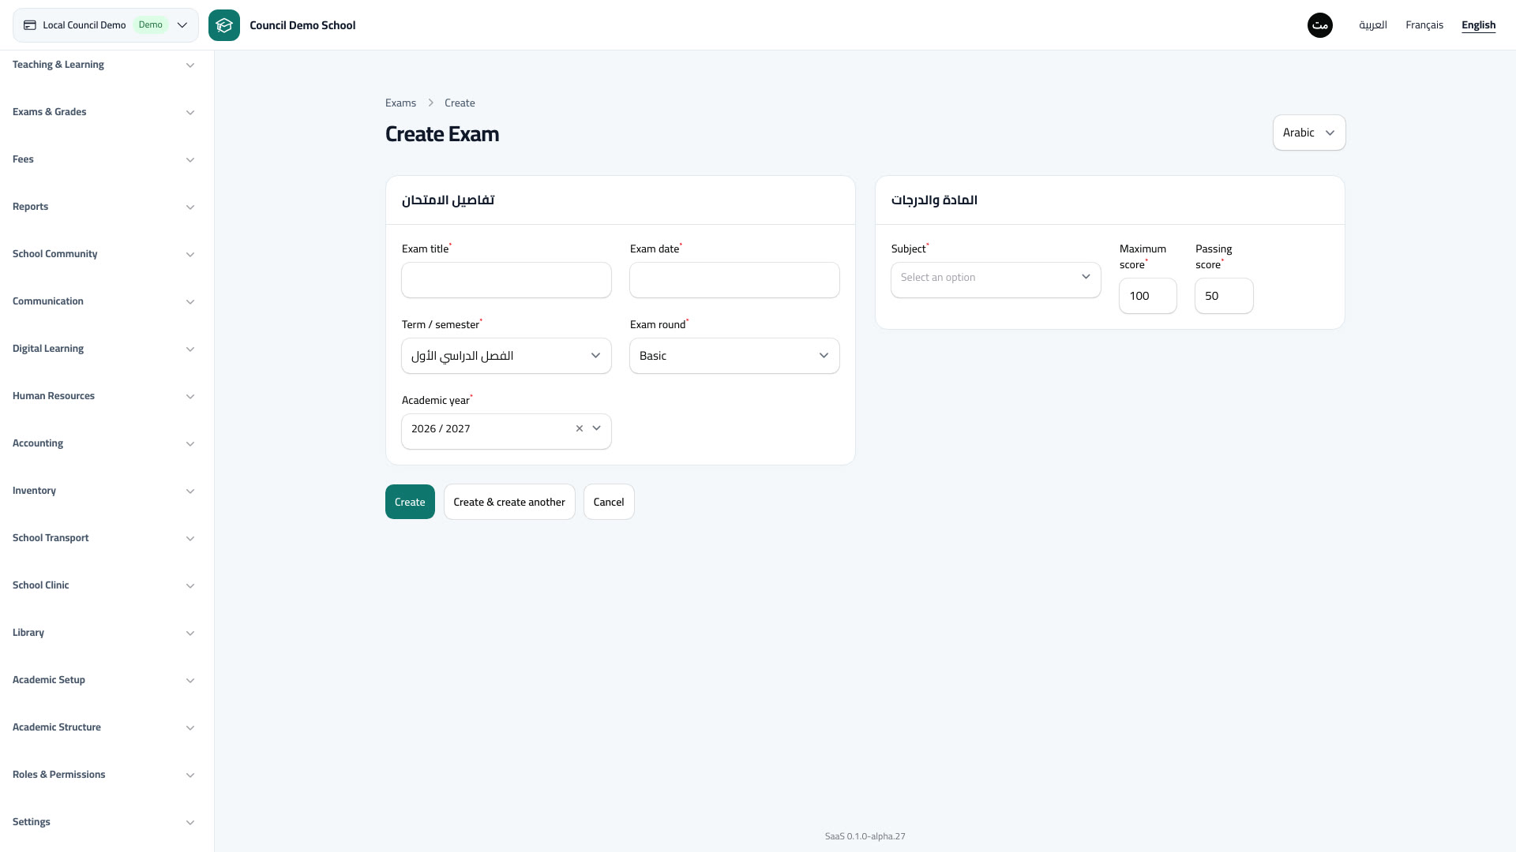Click the graduation cap school logo icon
Screen dimensions: 1516x852
pyautogui.click(x=224, y=25)
